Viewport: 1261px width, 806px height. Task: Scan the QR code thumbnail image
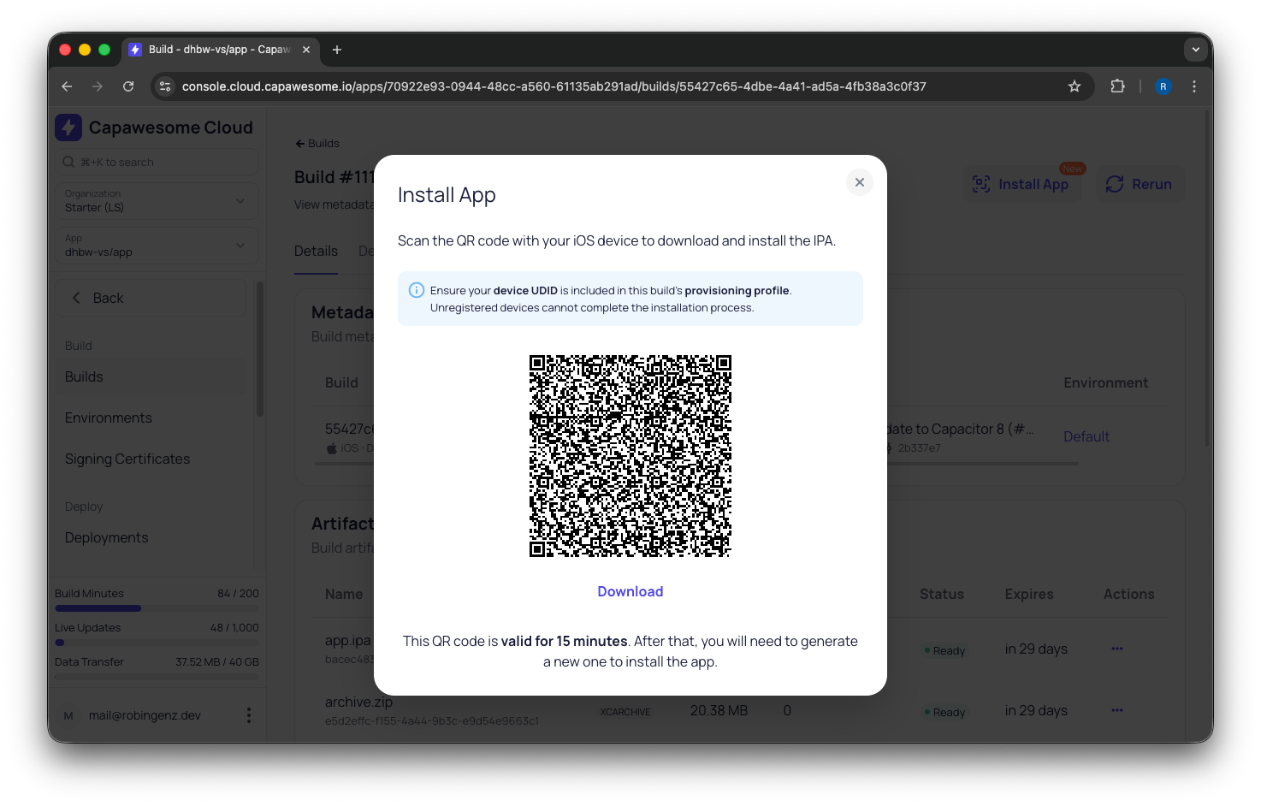(630, 455)
